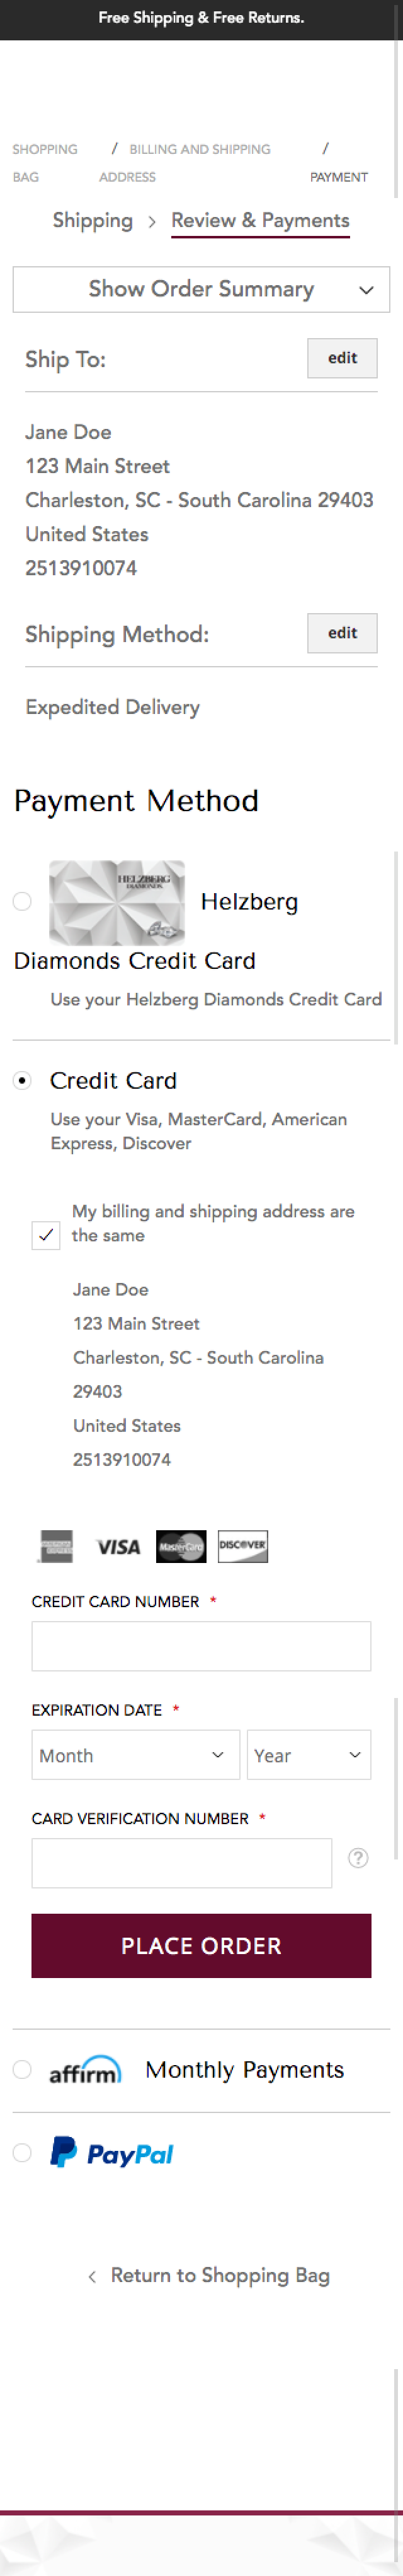Image resolution: width=403 pixels, height=2576 pixels.
Task: Click the Visa card logo
Action: tap(118, 1546)
